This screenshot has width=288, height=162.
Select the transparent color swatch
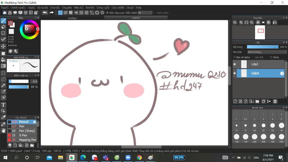11,31
